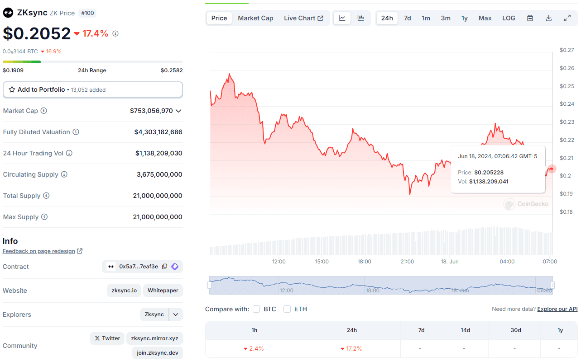Viewport: 581px width, 361px height.
Task: Click external icon next to Feedback link
Action: 80,251
